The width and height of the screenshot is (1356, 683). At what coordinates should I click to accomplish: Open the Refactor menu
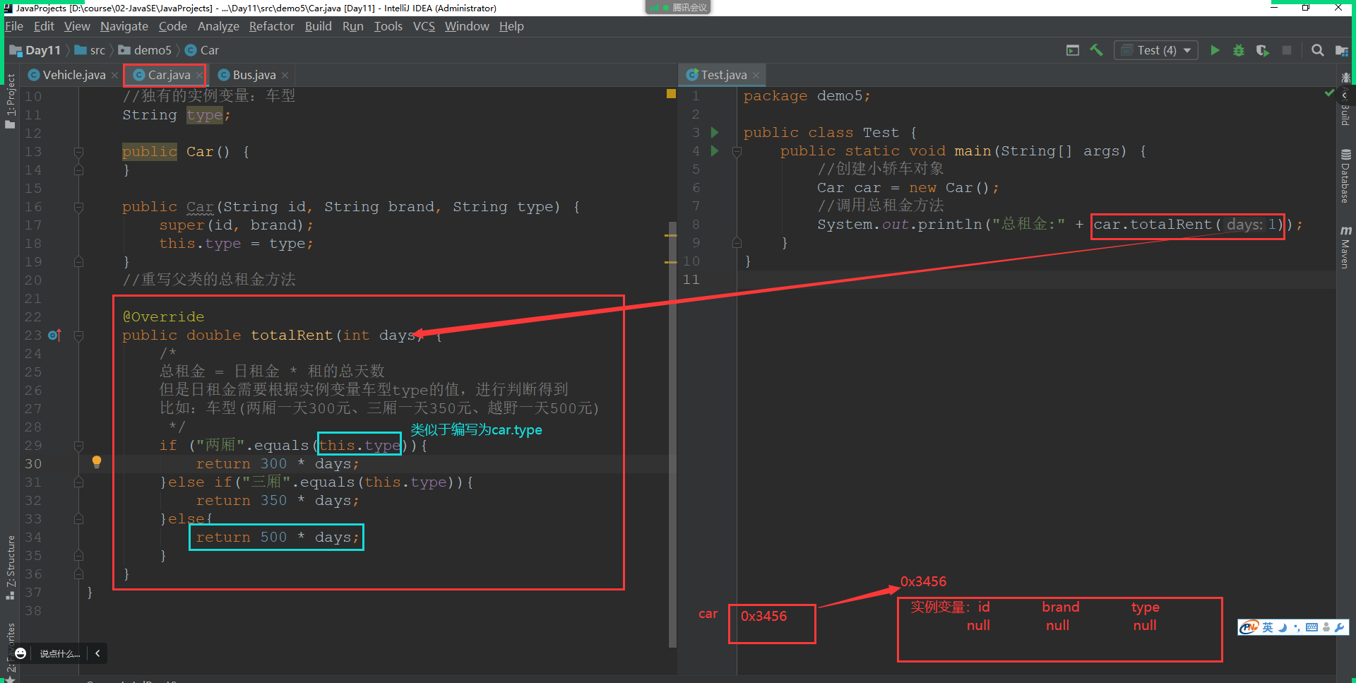tap(271, 26)
